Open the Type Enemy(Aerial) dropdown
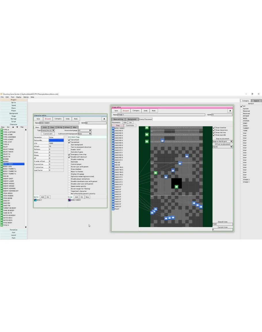Viewport: 262px width, 332px height. 48,131
